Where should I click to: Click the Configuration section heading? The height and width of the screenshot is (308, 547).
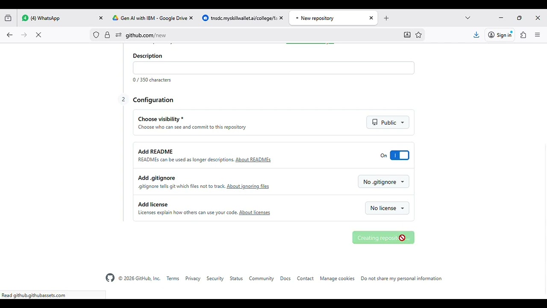click(153, 100)
